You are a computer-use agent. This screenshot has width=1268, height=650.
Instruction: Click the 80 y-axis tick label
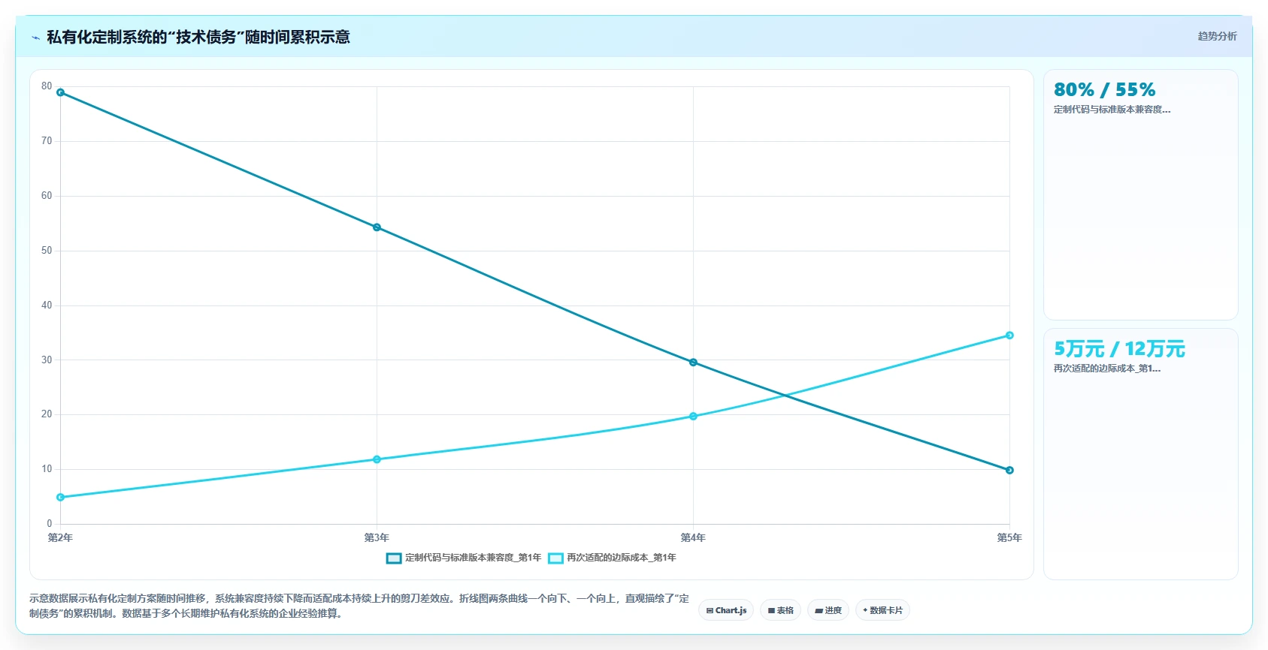tap(47, 86)
